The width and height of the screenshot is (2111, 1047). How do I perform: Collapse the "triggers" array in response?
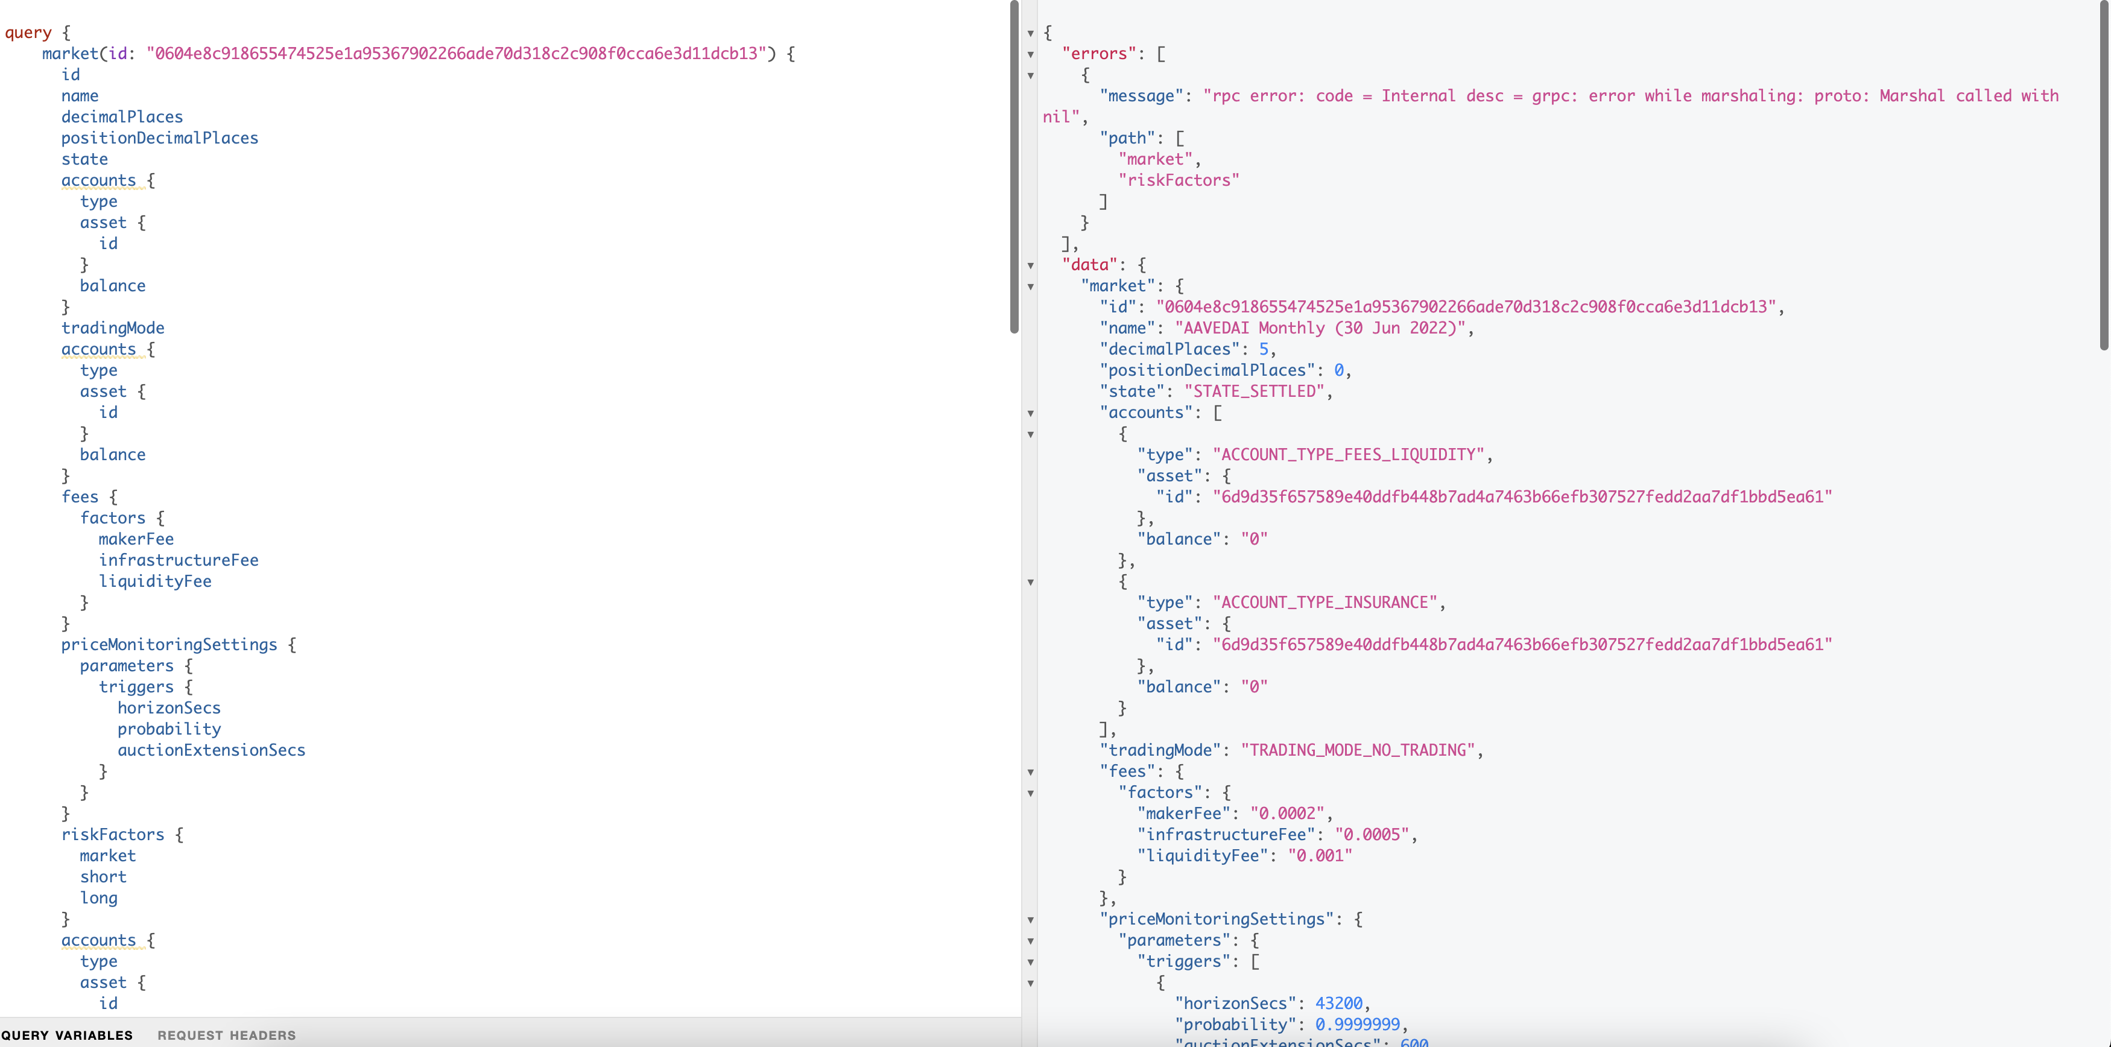(1030, 963)
